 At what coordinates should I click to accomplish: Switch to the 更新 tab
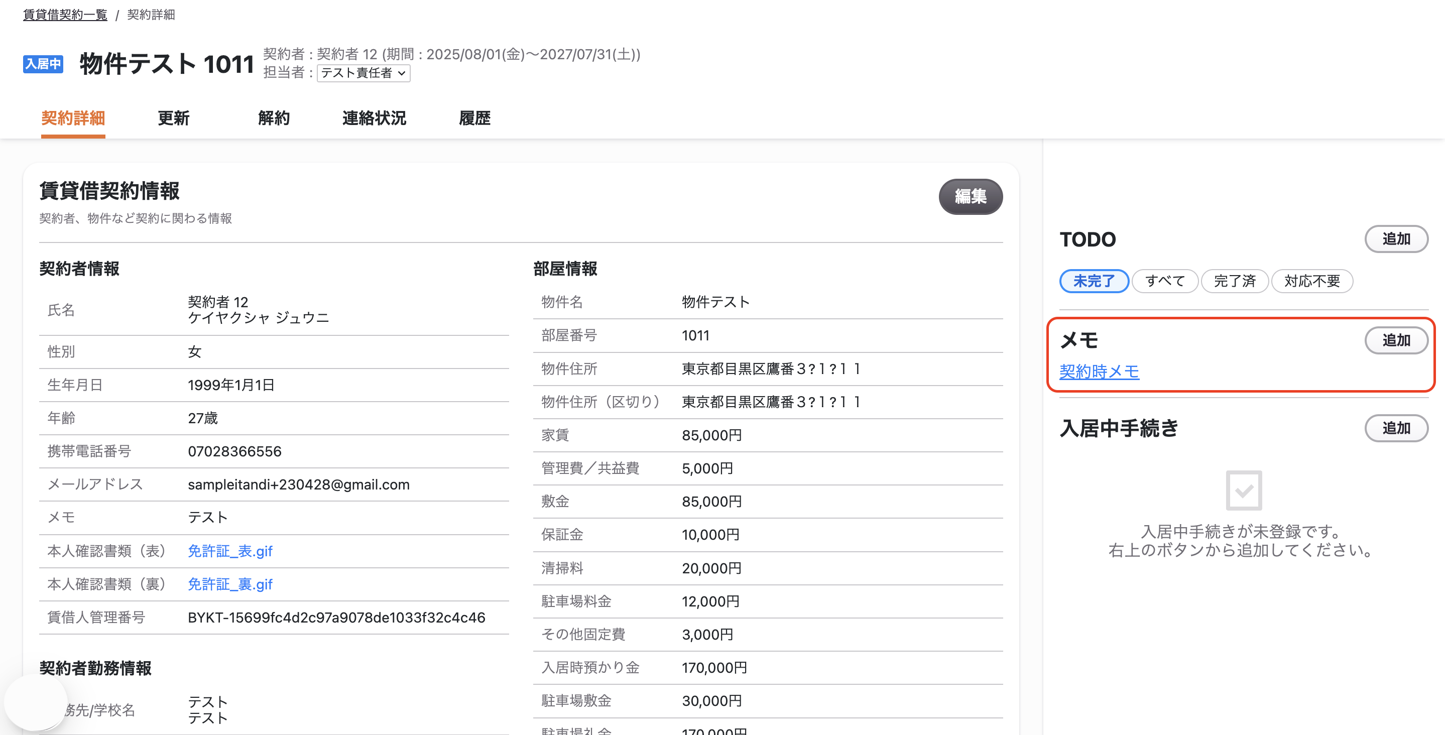173,118
